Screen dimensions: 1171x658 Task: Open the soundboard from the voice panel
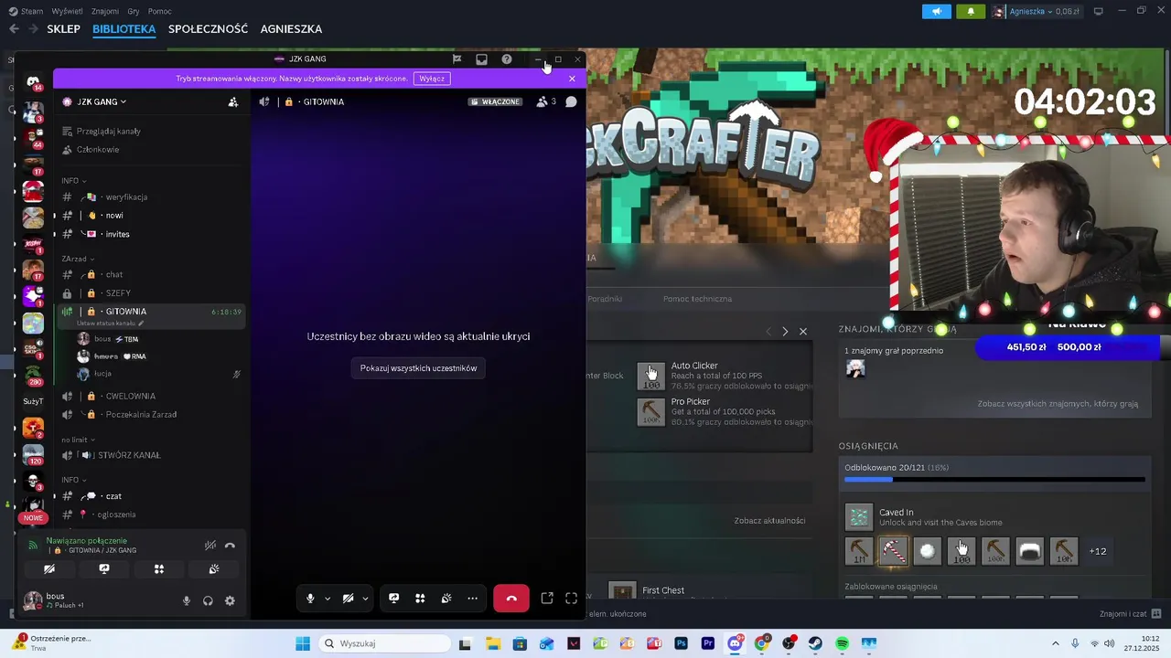click(x=214, y=568)
